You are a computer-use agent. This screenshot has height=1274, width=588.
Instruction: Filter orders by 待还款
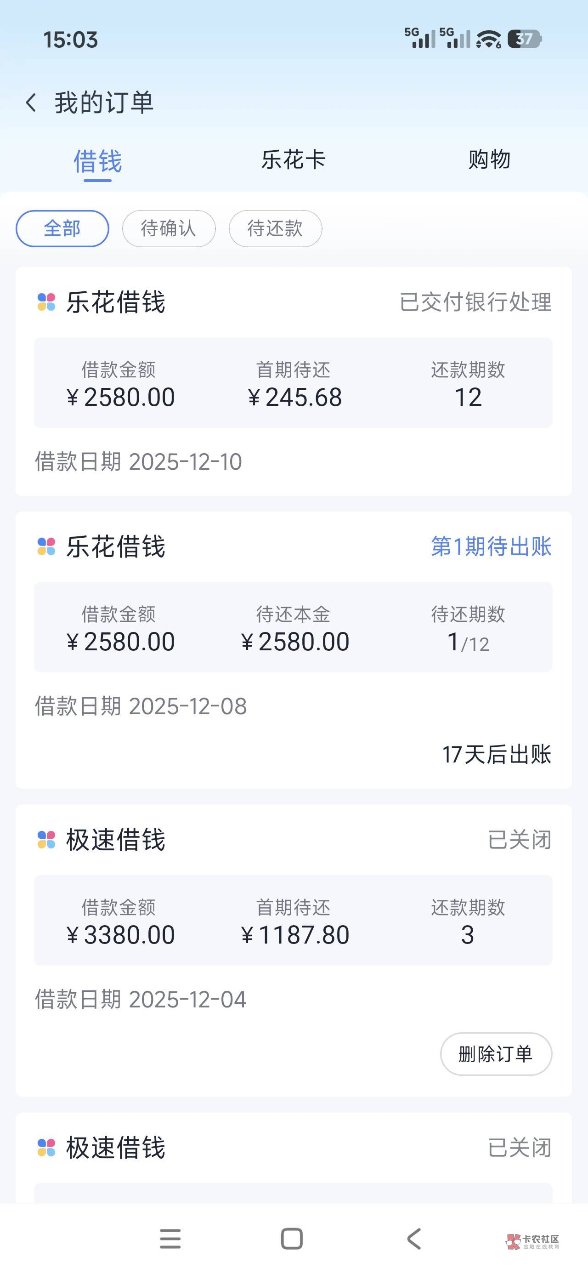tap(275, 228)
